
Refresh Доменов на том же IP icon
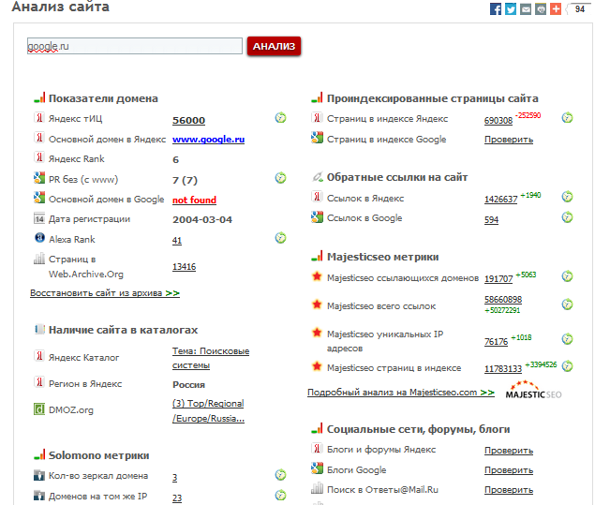coord(280,495)
